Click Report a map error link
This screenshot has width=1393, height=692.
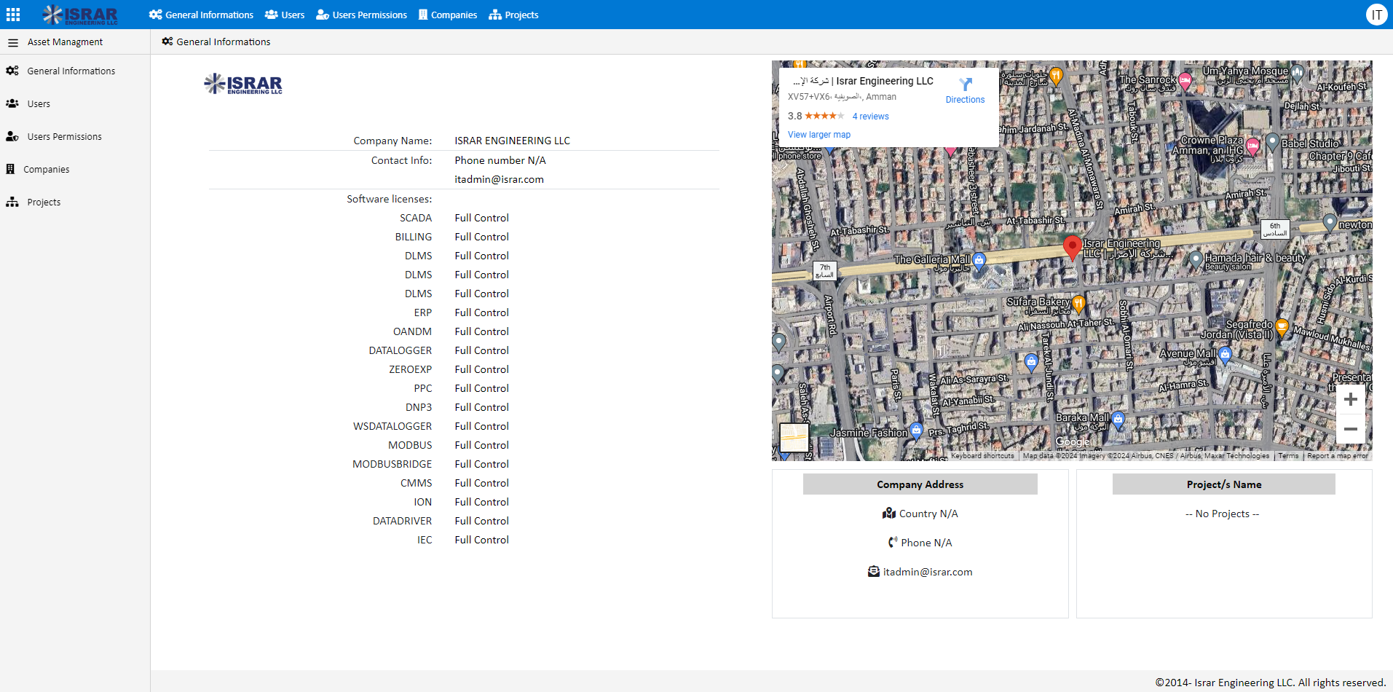pyautogui.click(x=1337, y=456)
